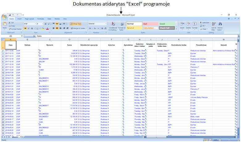
Task: Open the Name Box dropdown arrow
Action: pos(22,36)
